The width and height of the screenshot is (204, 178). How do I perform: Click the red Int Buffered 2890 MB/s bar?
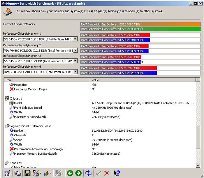pyautogui.click(x=114, y=46)
